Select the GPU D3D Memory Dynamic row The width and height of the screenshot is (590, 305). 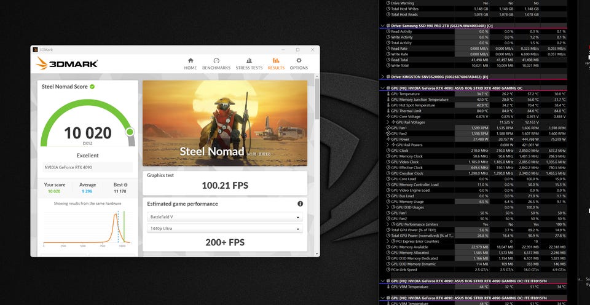(x=474, y=264)
